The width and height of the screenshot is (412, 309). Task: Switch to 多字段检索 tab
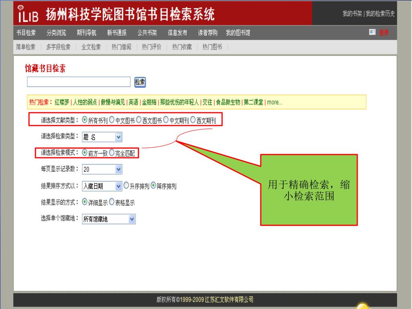coord(58,47)
